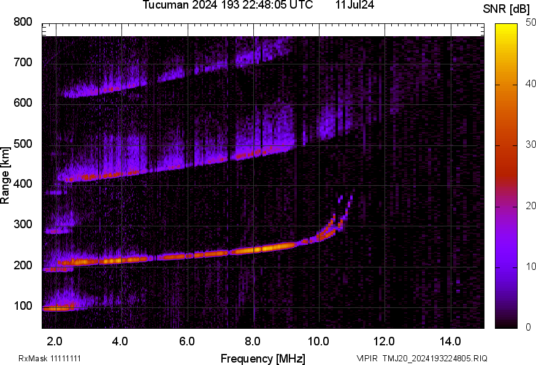This screenshot has height=365, width=536.
Task: Click the Tucuman timestamp title text
Action: coord(227,6)
